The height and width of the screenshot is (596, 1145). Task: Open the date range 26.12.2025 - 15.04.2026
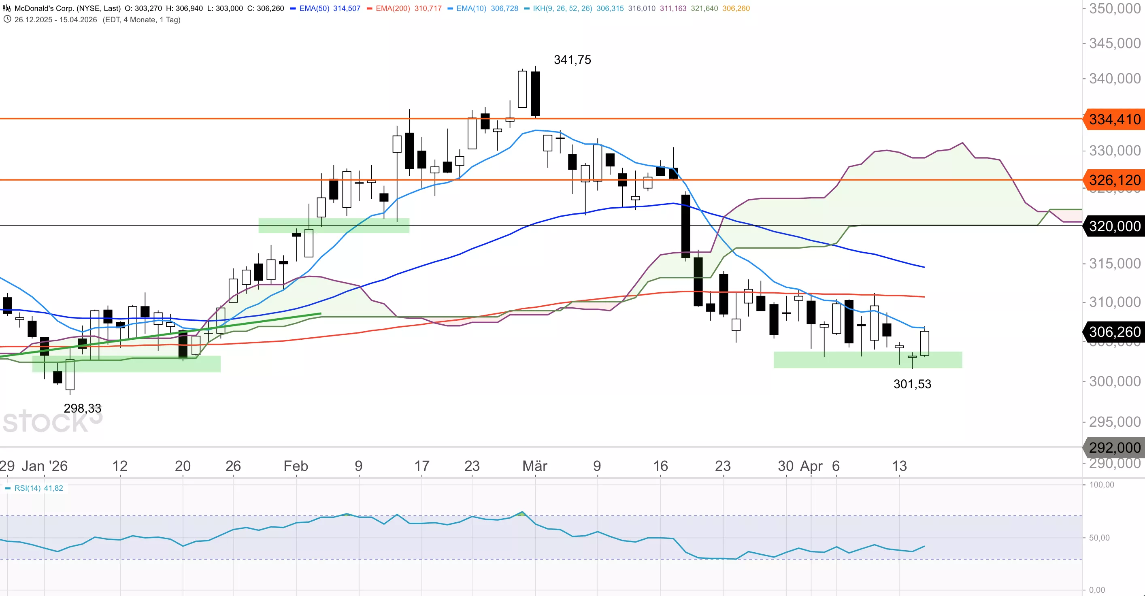[x=55, y=19]
